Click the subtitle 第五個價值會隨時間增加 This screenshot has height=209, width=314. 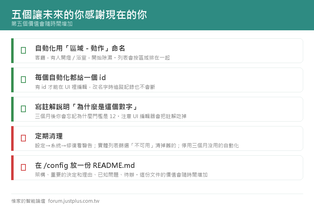42,24
